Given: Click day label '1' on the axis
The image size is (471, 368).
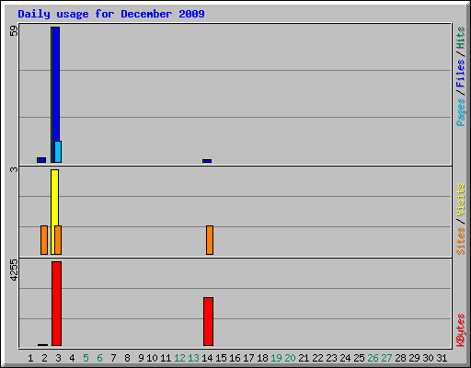Looking at the screenshot, I should (30, 358).
